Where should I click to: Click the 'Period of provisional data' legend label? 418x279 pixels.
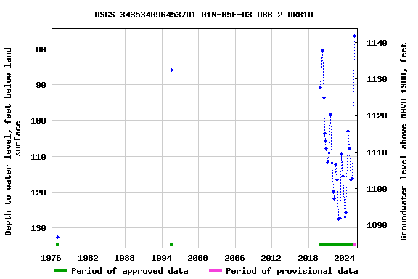(x=292, y=271)
